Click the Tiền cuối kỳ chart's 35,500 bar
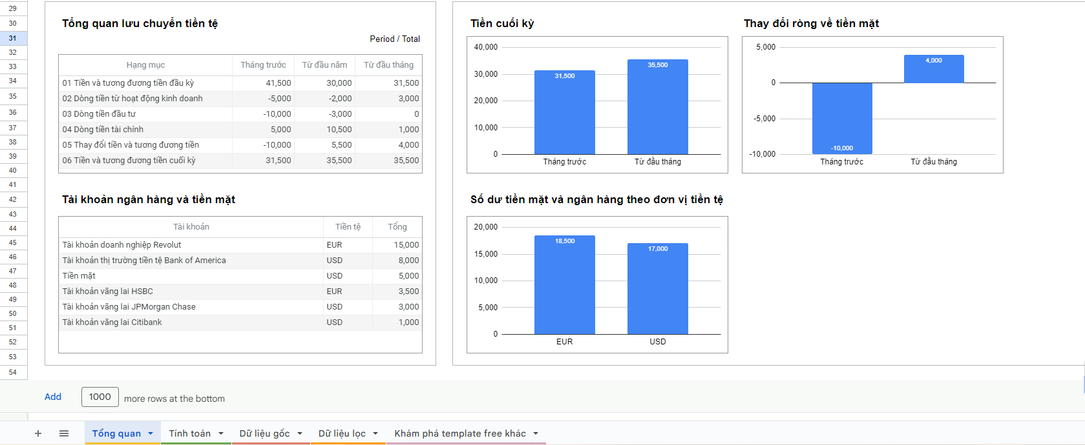1085x445 pixels. pyautogui.click(x=657, y=107)
